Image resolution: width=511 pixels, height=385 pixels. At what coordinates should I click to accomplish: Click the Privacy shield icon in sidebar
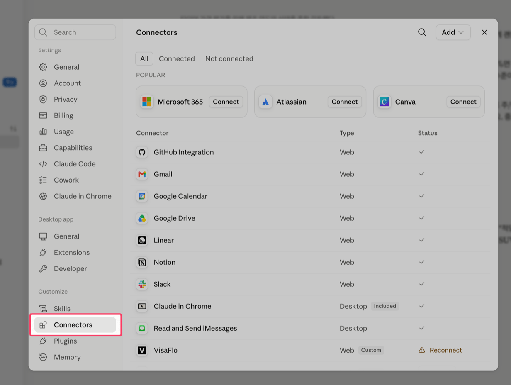(43, 99)
